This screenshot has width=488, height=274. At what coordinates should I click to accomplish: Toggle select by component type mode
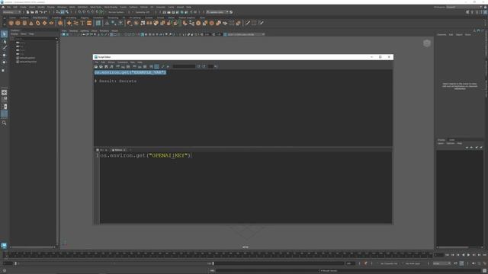click(66, 12)
